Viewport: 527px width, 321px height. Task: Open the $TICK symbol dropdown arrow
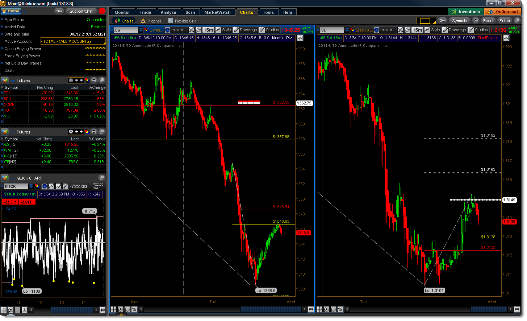point(31,186)
